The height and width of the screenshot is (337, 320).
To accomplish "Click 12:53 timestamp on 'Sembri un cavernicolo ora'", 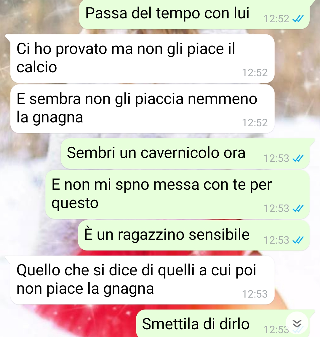I will click(x=276, y=158).
